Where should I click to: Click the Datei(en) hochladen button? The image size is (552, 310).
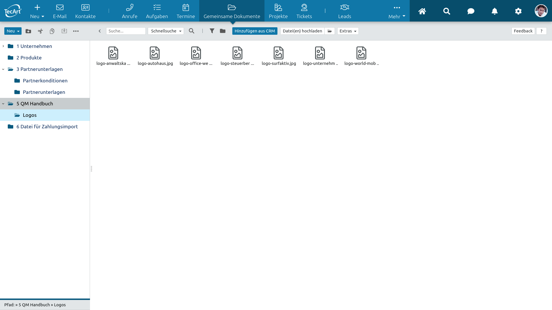302,31
